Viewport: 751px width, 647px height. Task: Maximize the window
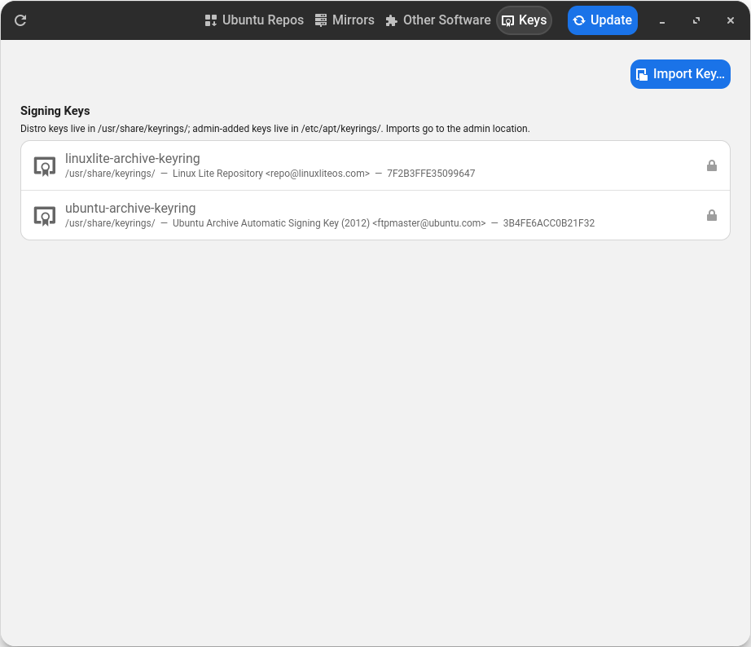pyautogui.click(x=696, y=20)
